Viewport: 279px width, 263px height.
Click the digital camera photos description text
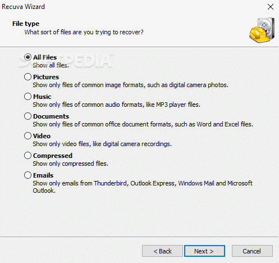tap(131, 85)
